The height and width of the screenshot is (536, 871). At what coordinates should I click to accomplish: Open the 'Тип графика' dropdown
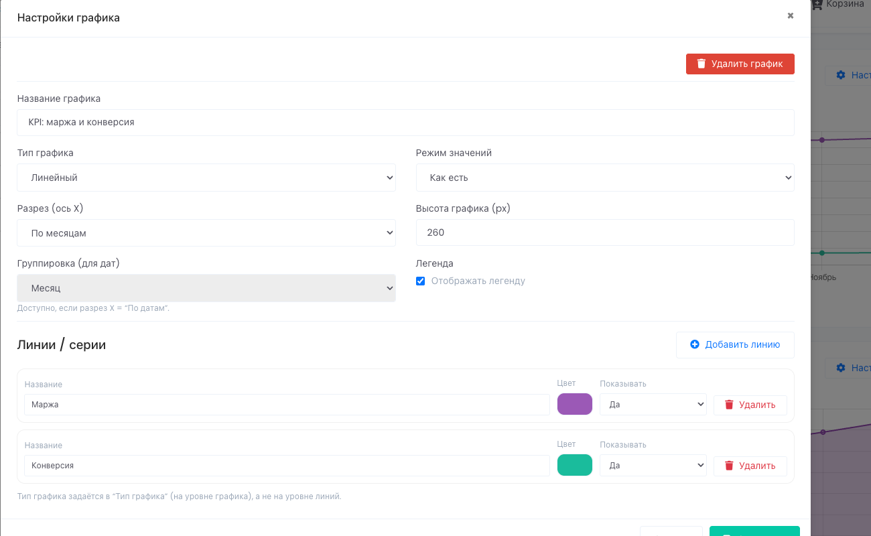[206, 178]
